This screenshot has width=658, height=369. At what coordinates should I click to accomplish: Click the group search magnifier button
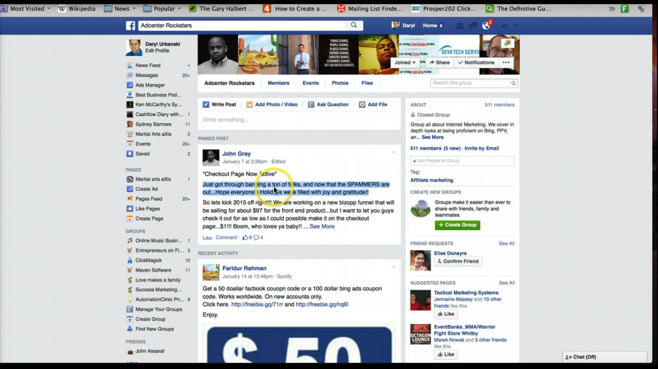point(513,83)
